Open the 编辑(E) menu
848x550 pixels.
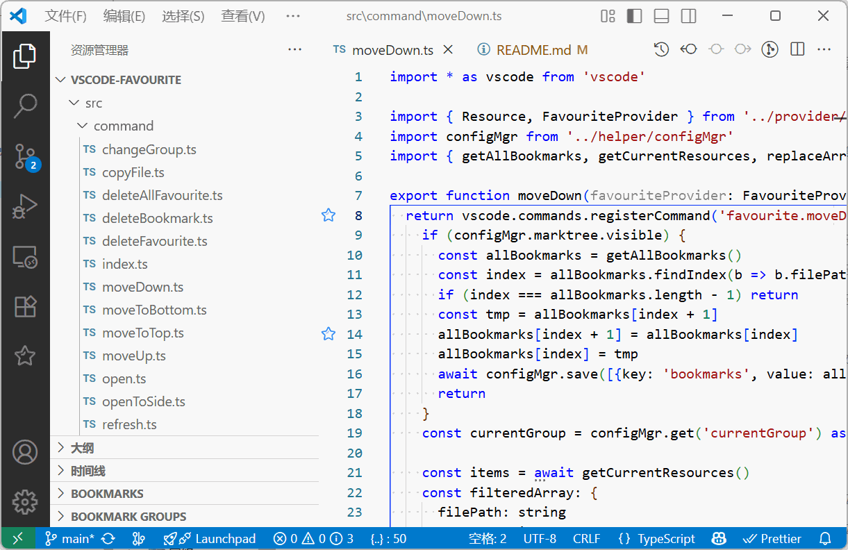pyautogui.click(x=124, y=16)
